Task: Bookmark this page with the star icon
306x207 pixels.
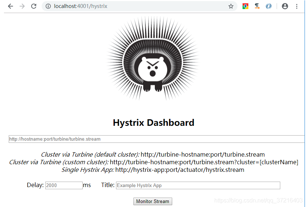Action: coord(231,6)
